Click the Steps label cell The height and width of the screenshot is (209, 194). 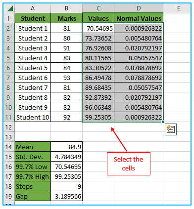click(x=33, y=186)
